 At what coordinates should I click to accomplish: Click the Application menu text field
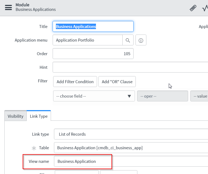88,40
